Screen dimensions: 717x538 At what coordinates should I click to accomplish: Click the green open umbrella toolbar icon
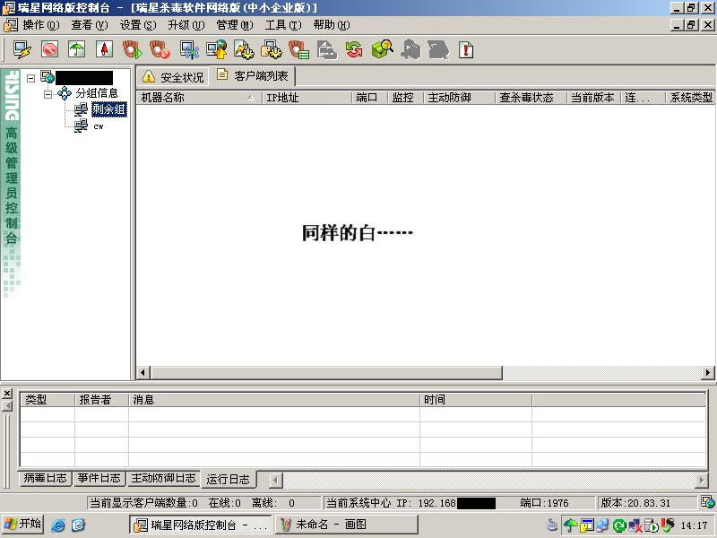click(x=77, y=49)
